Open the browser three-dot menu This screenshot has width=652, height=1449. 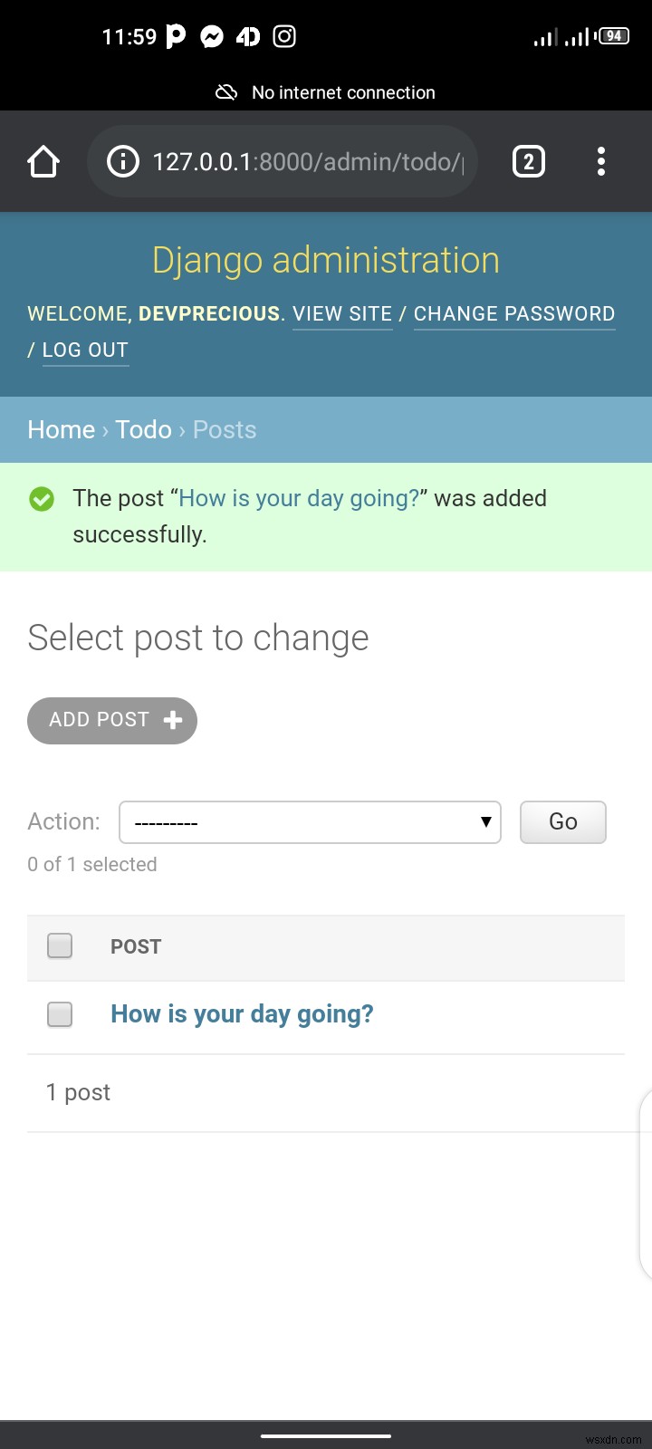pyautogui.click(x=601, y=162)
